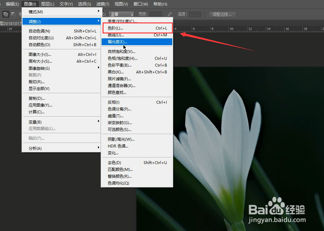Expand the 分析(A) submenu
The image size is (324, 231).
(61, 148)
